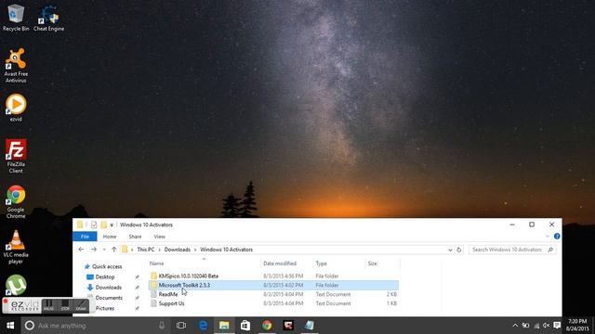Stop the ezvid recording
Viewport: 595px width, 334px height.
pos(65,305)
